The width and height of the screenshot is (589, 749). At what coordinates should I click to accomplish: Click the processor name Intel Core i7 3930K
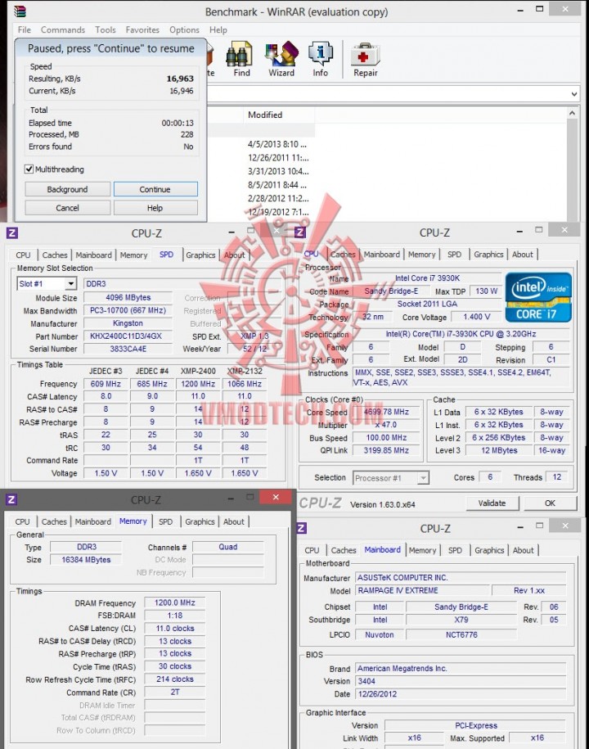coord(427,278)
